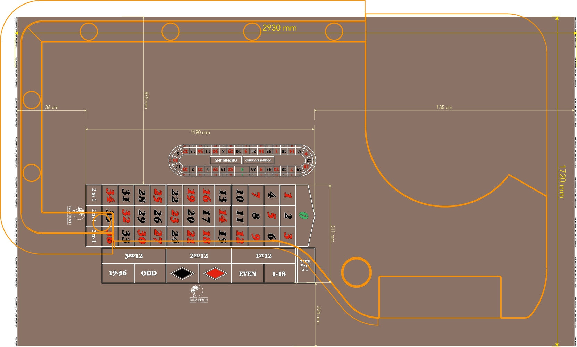
Task: Click large red 30 on the betting grid
Action: pyautogui.click(x=142, y=236)
